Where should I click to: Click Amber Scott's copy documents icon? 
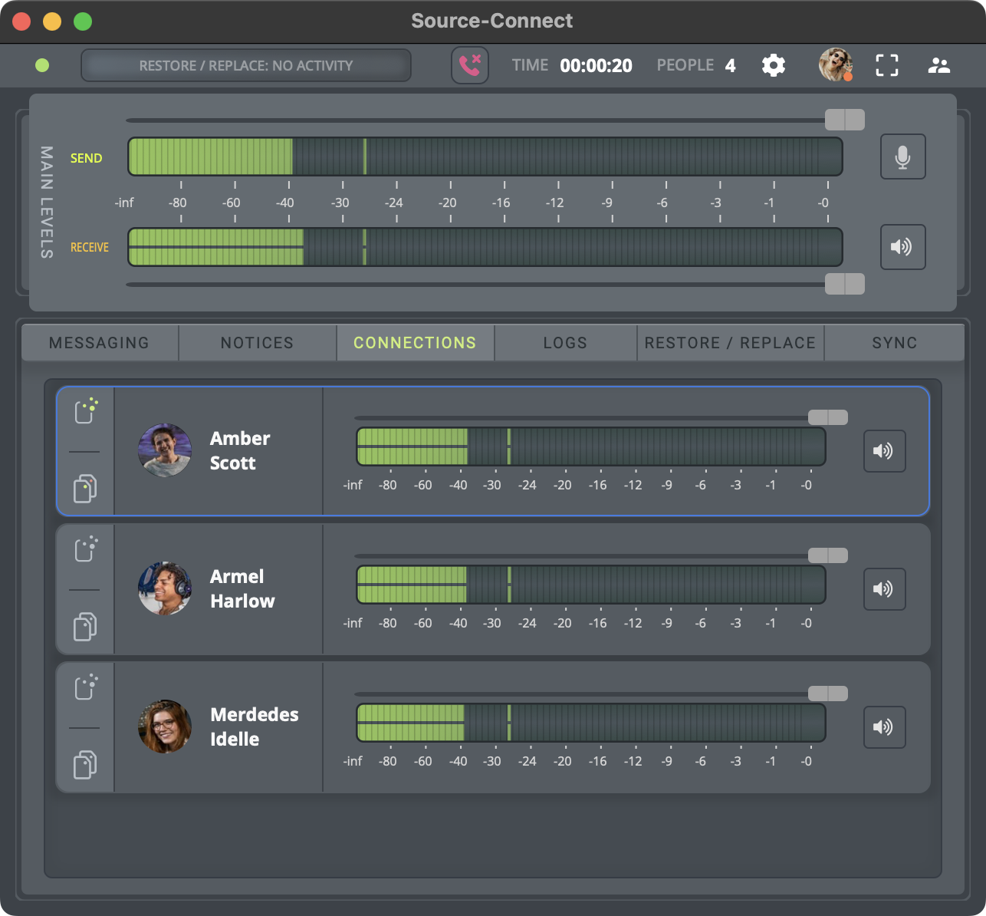click(85, 489)
